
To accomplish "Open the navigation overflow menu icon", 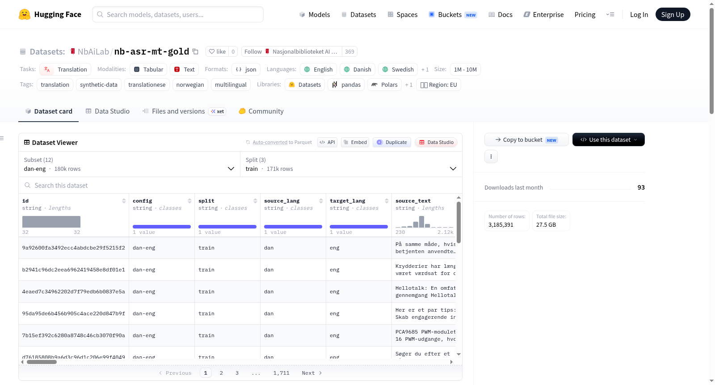I will point(610,14).
